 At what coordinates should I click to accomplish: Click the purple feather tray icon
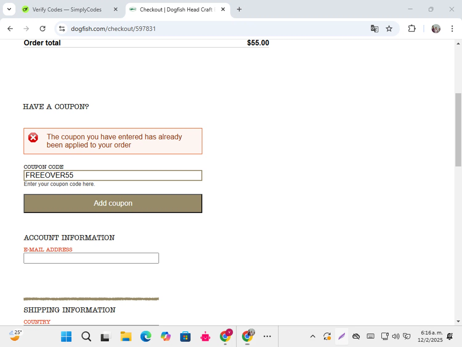pos(342,337)
